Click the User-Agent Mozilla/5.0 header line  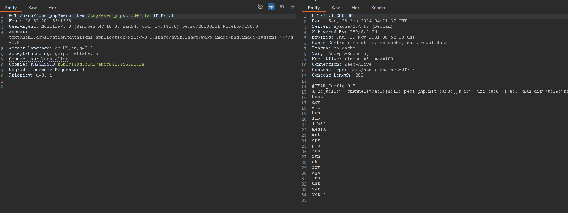pyautogui.click(x=133, y=27)
